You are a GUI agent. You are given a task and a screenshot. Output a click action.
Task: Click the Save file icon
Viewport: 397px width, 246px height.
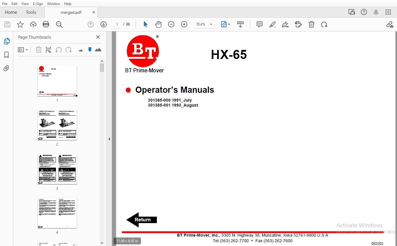pos(7,24)
